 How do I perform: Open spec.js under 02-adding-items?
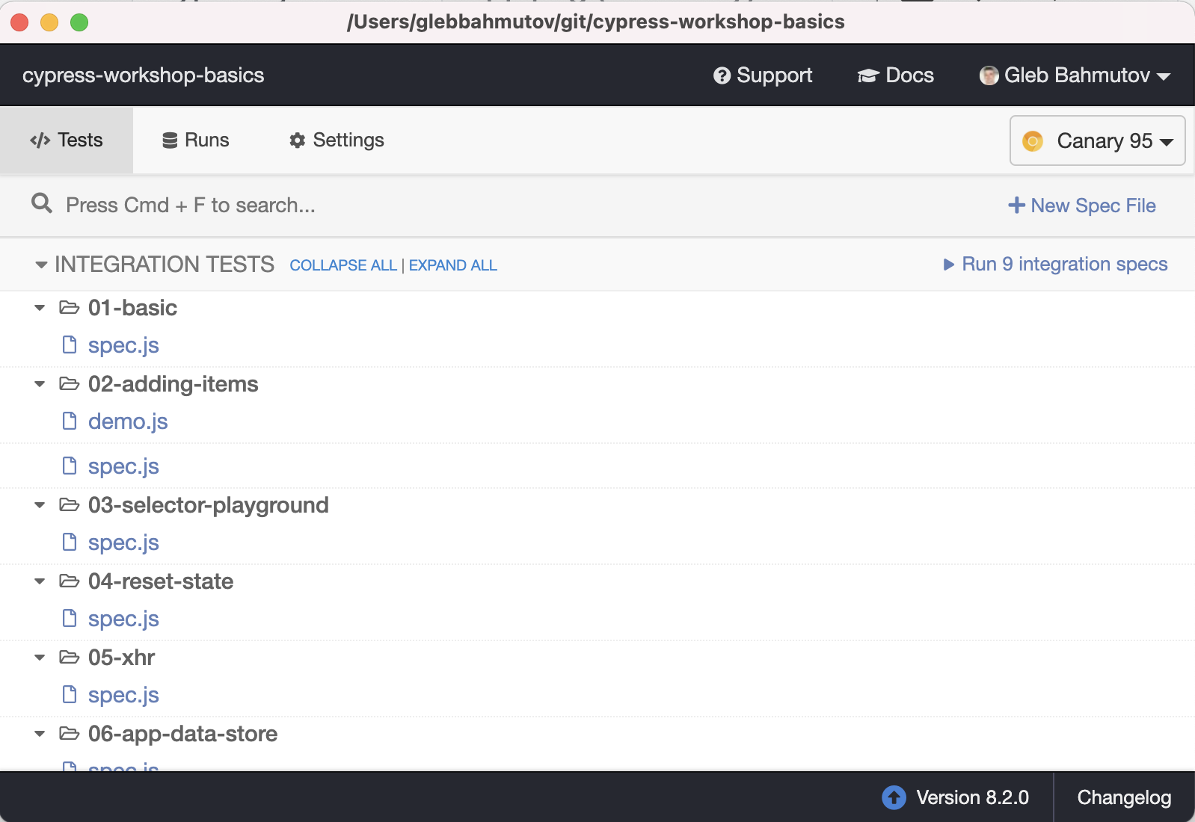123,466
